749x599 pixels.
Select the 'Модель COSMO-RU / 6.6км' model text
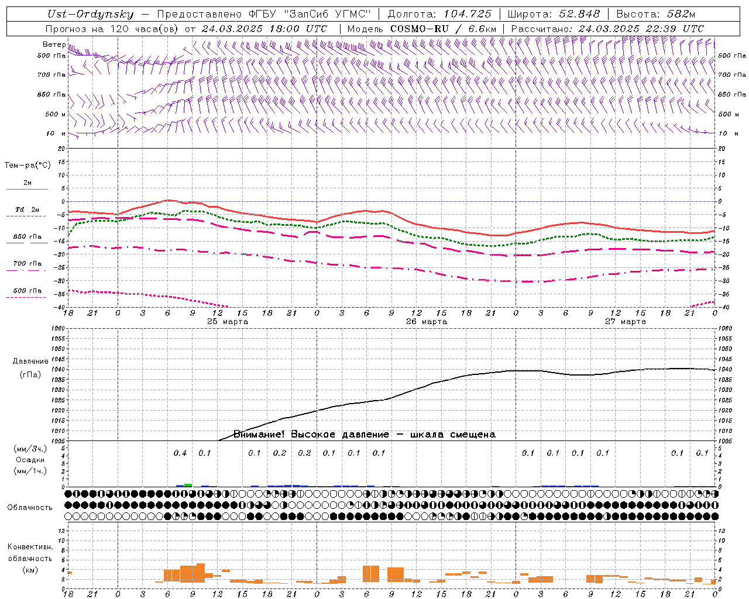coord(421,29)
